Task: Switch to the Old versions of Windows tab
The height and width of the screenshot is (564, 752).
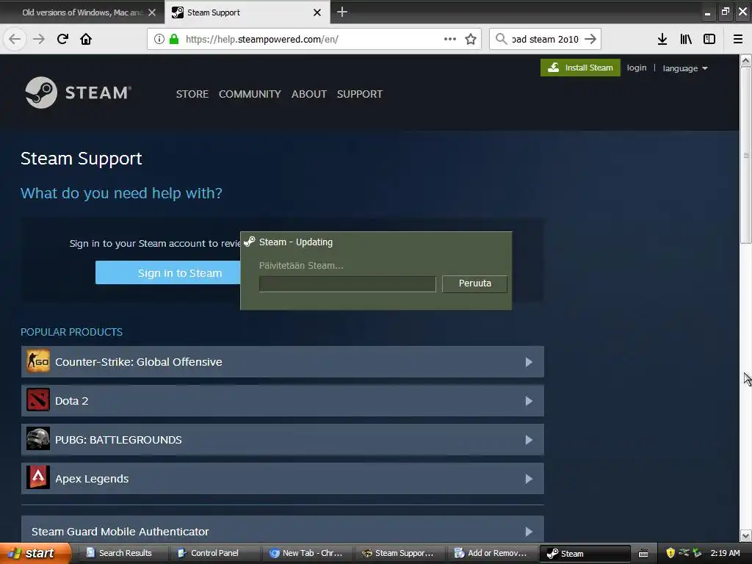Action: [x=82, y=12]
